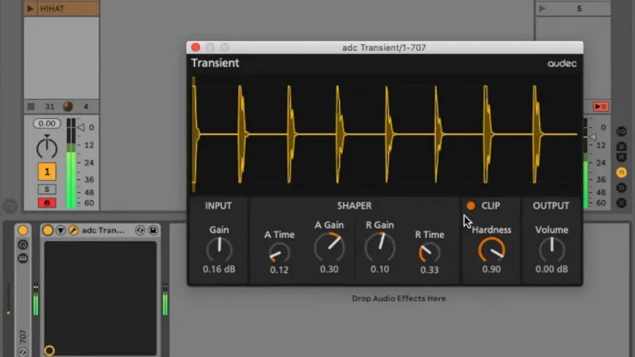Arm the track with the red record button
Screen dimensions: 635x357
click(47, 203)
